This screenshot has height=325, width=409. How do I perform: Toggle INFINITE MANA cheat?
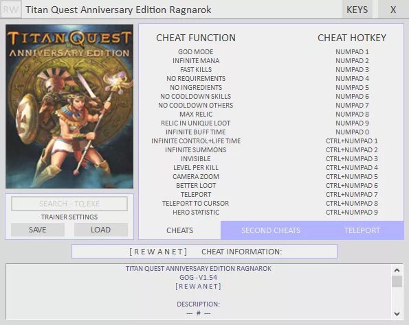(196, 60)
